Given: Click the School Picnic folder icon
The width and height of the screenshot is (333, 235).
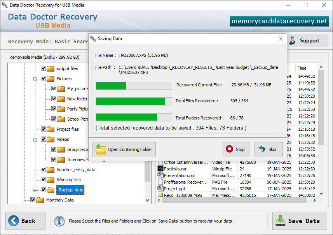Looking at the screenshot, I should pos(61,119).
